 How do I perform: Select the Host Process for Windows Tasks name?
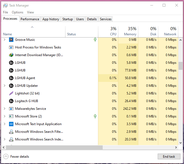click(38, 47)
